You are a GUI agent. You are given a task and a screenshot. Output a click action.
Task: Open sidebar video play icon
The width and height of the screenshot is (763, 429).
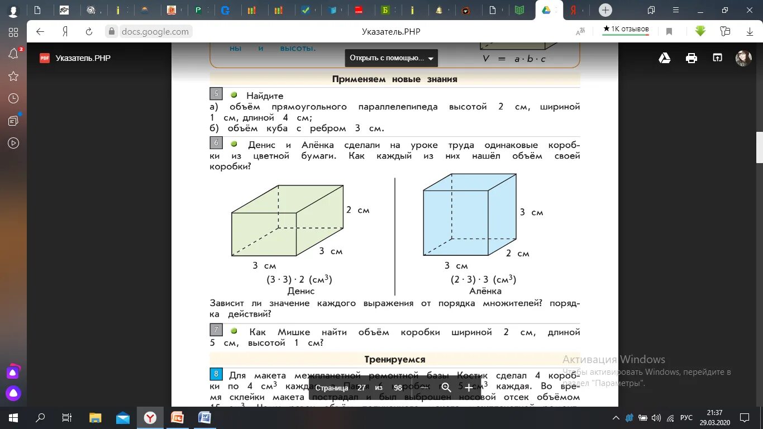[13, 143]
